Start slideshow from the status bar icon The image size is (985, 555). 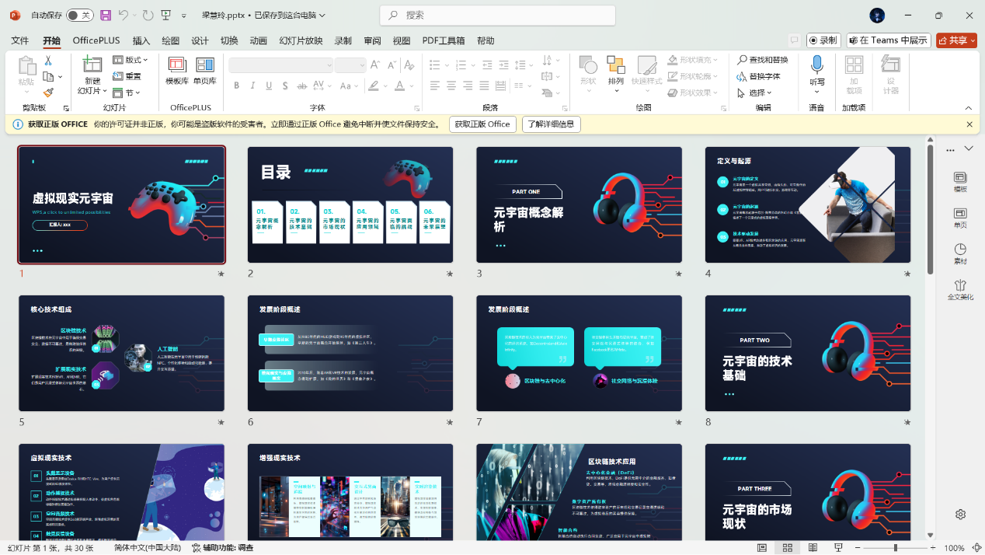pyautogui.click(x=838, y=548)
